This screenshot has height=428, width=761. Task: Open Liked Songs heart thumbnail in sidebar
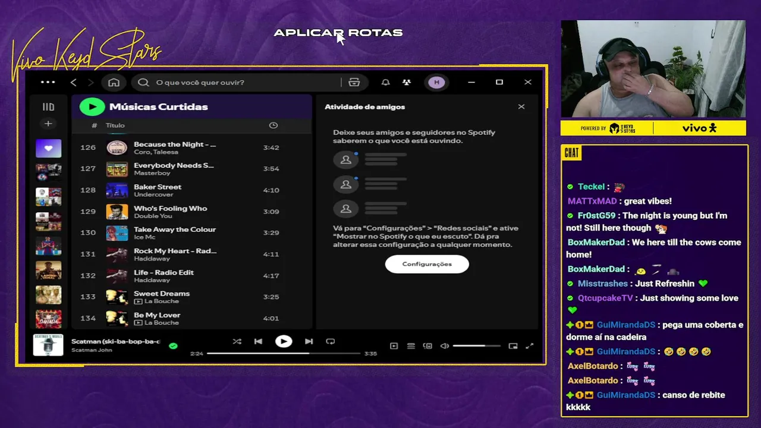pos(48,148)
